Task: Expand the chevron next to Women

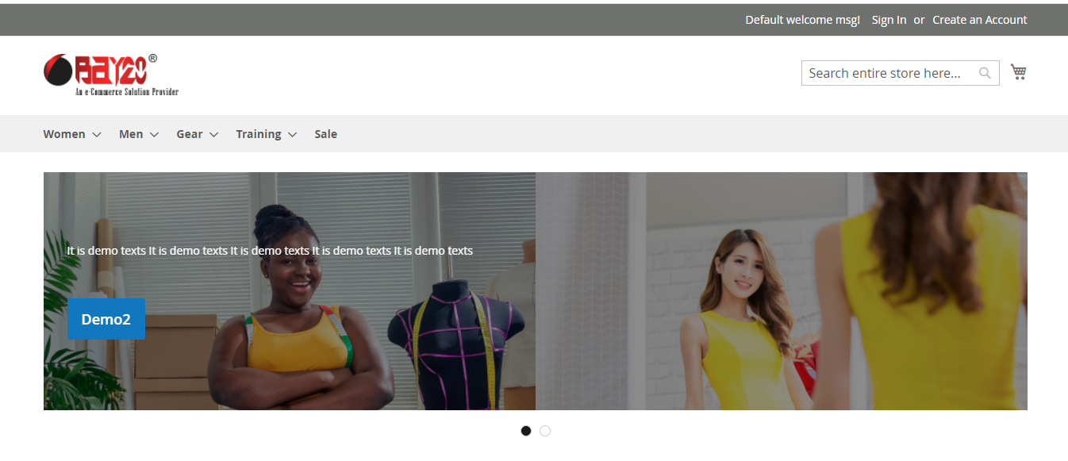Action: point(97,135)
